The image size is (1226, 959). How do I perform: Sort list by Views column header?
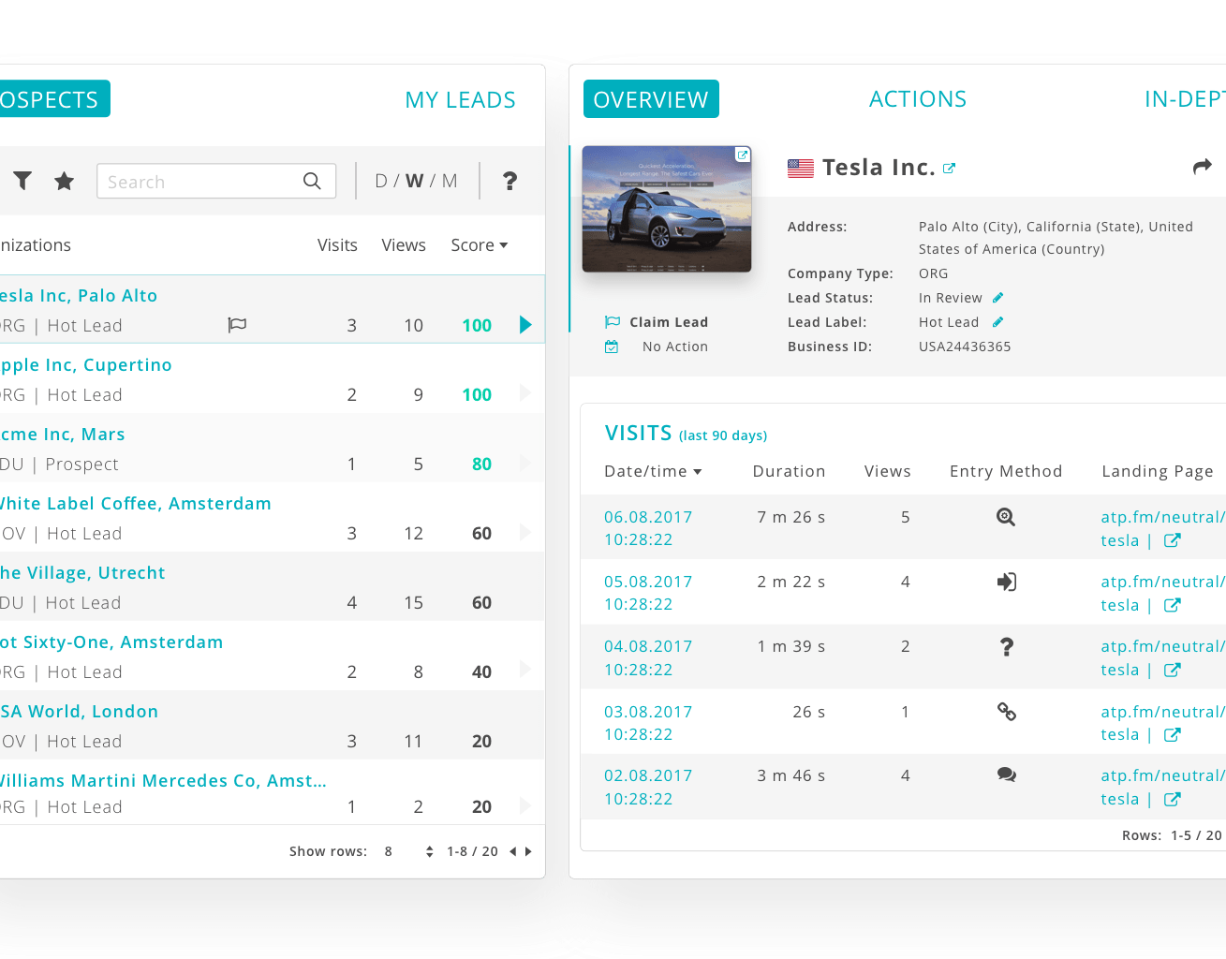(404, 245)
